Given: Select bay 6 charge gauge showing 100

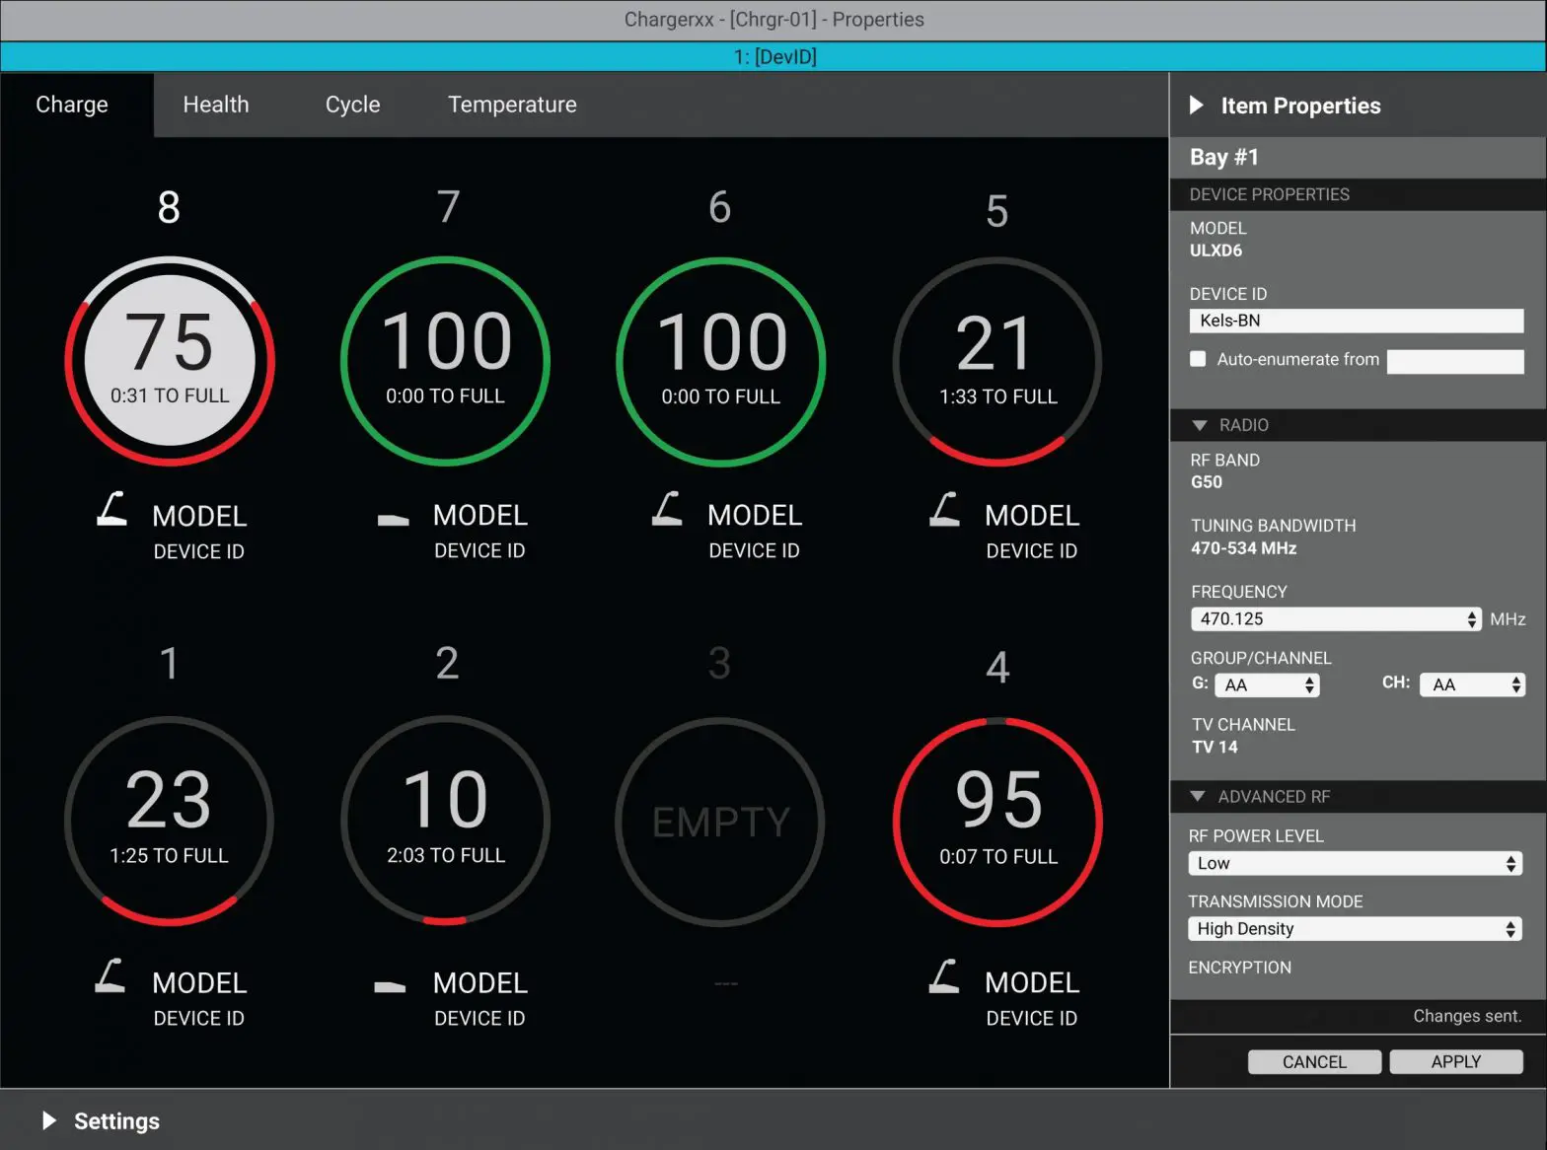Looking at the screenshot, I should pos(721,362).
